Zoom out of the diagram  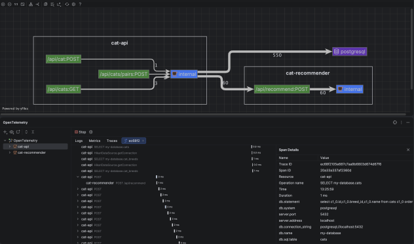click(10, 4)
